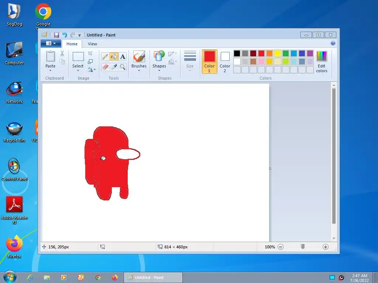Click the vertical scrollbar up arrow
The height and width of the screenshot is (283, 378).
pyautogui.click(x=334, y=85)
